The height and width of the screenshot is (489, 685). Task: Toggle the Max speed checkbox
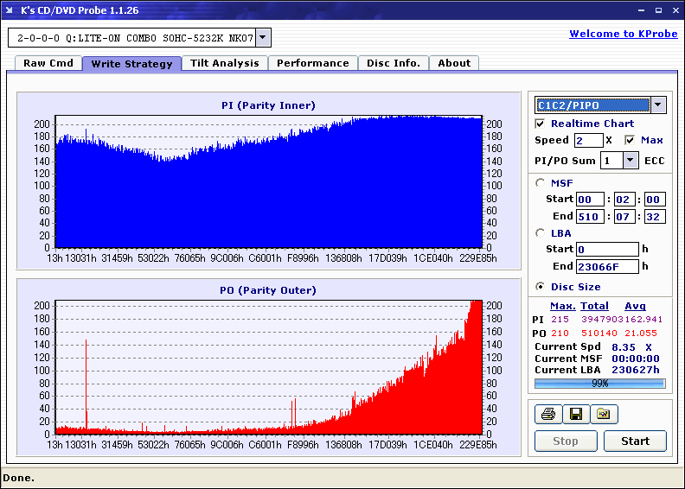point(630,140)
